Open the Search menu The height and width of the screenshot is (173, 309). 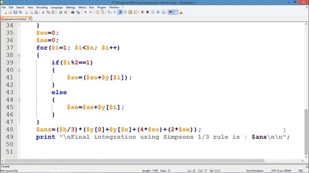click(20, 8)
